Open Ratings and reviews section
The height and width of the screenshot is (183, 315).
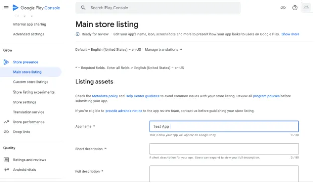point(30,160)
